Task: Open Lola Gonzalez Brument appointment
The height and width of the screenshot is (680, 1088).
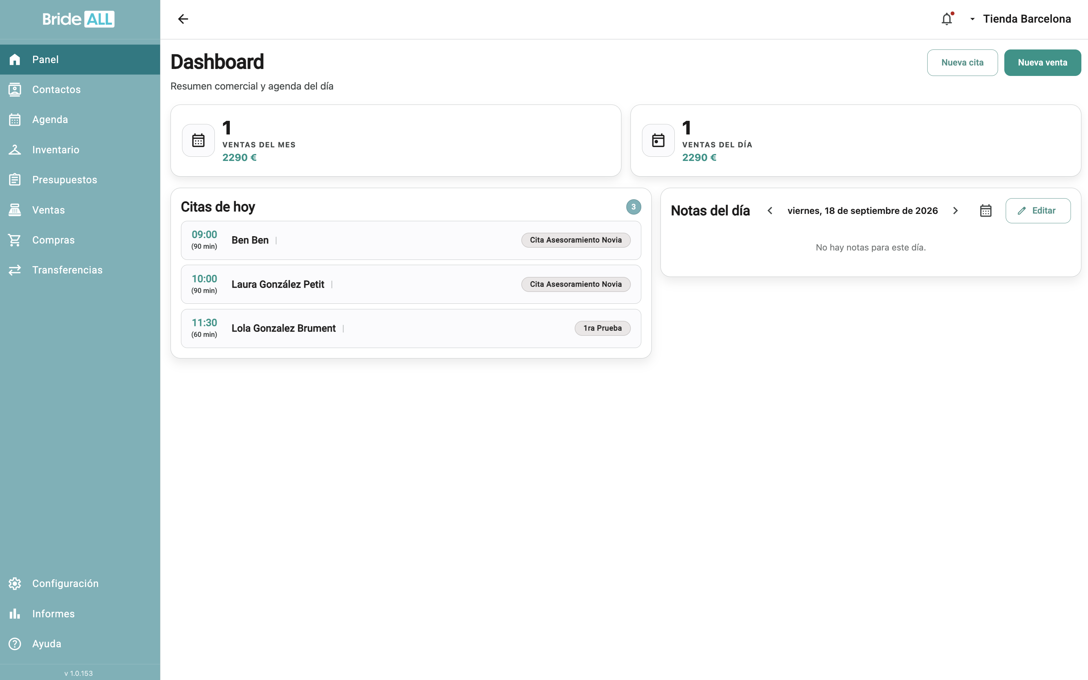Action: [410, 328]
